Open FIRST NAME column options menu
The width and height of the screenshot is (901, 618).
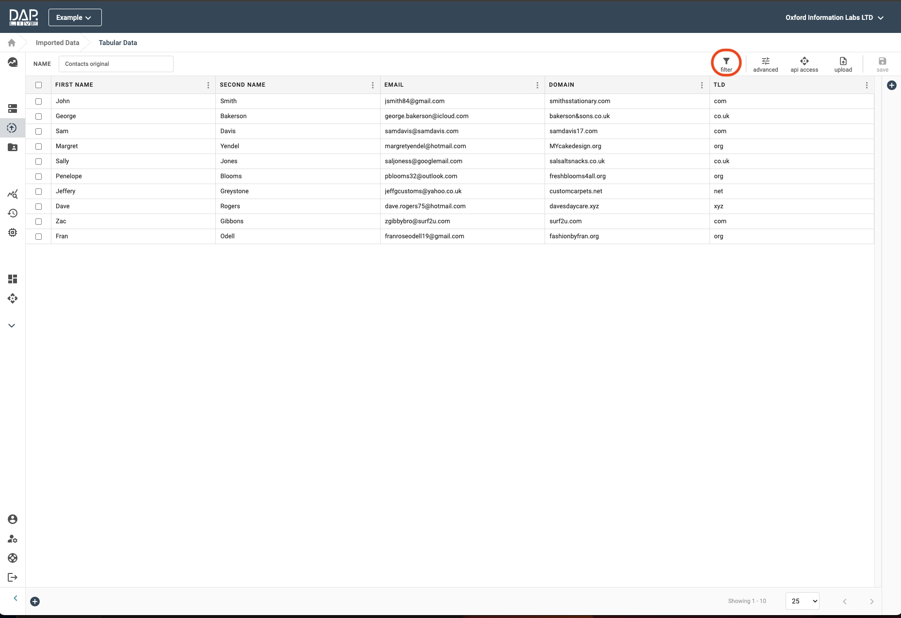[x=208, y=85]
